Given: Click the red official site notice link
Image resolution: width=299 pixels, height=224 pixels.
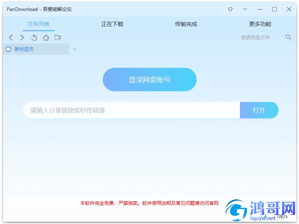Looking at the screenshot, I should [x=149, y=203].
